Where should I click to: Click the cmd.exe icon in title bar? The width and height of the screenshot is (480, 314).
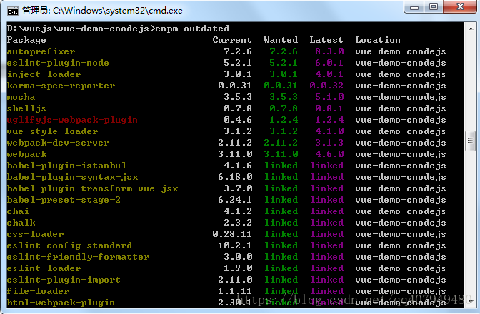(x=13, y=11)
